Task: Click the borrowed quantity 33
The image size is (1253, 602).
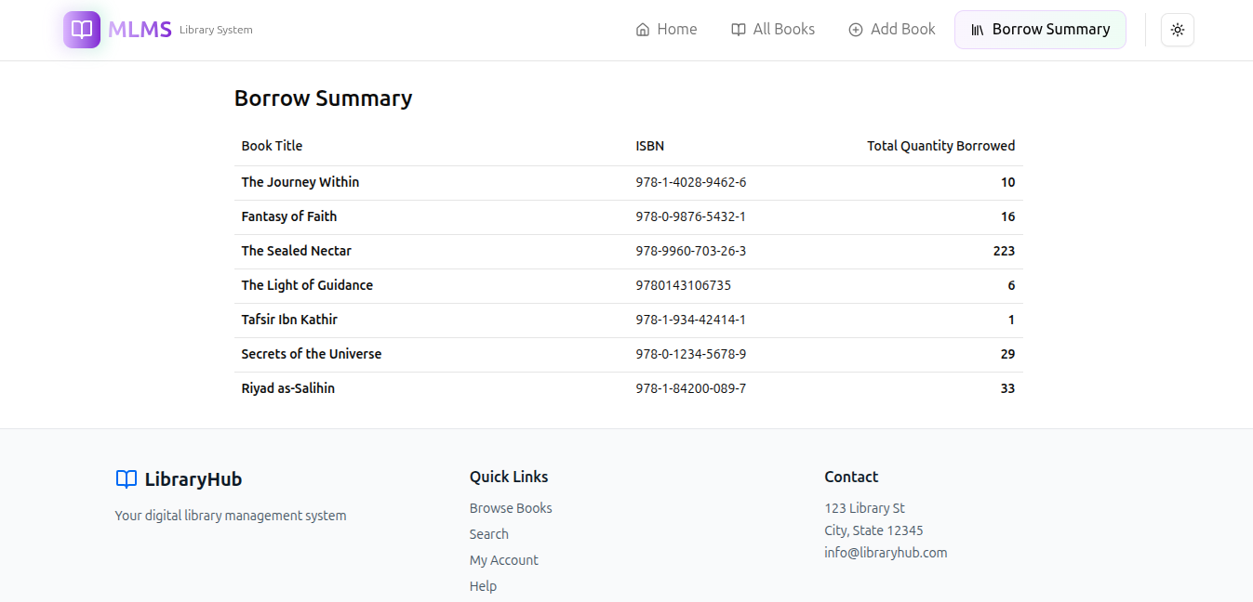Action: tap(1008, 388)
